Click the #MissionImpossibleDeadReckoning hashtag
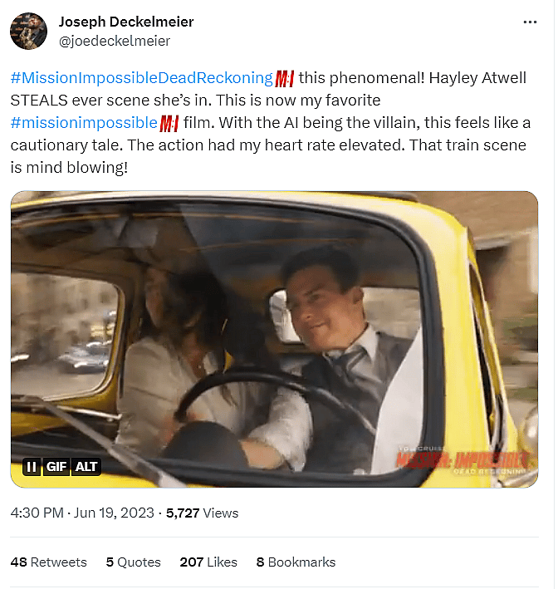This screenshot has width=558, height=589. click(141, 78)
